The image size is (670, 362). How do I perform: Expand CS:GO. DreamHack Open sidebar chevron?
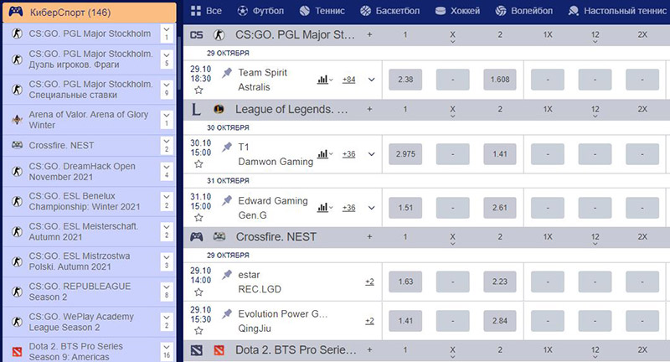pyautogui.click(x=167, y=171)
